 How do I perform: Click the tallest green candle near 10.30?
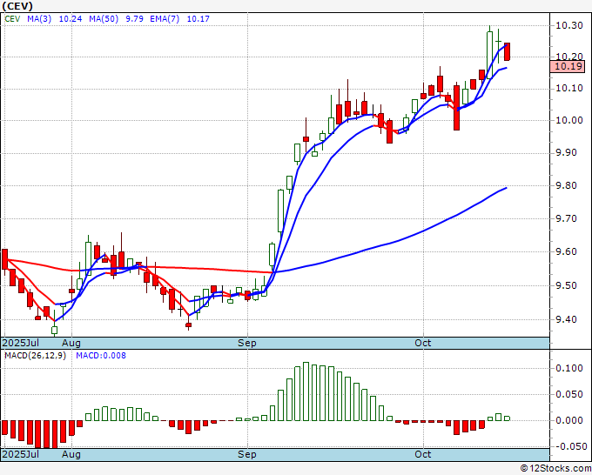pos(489,55)
